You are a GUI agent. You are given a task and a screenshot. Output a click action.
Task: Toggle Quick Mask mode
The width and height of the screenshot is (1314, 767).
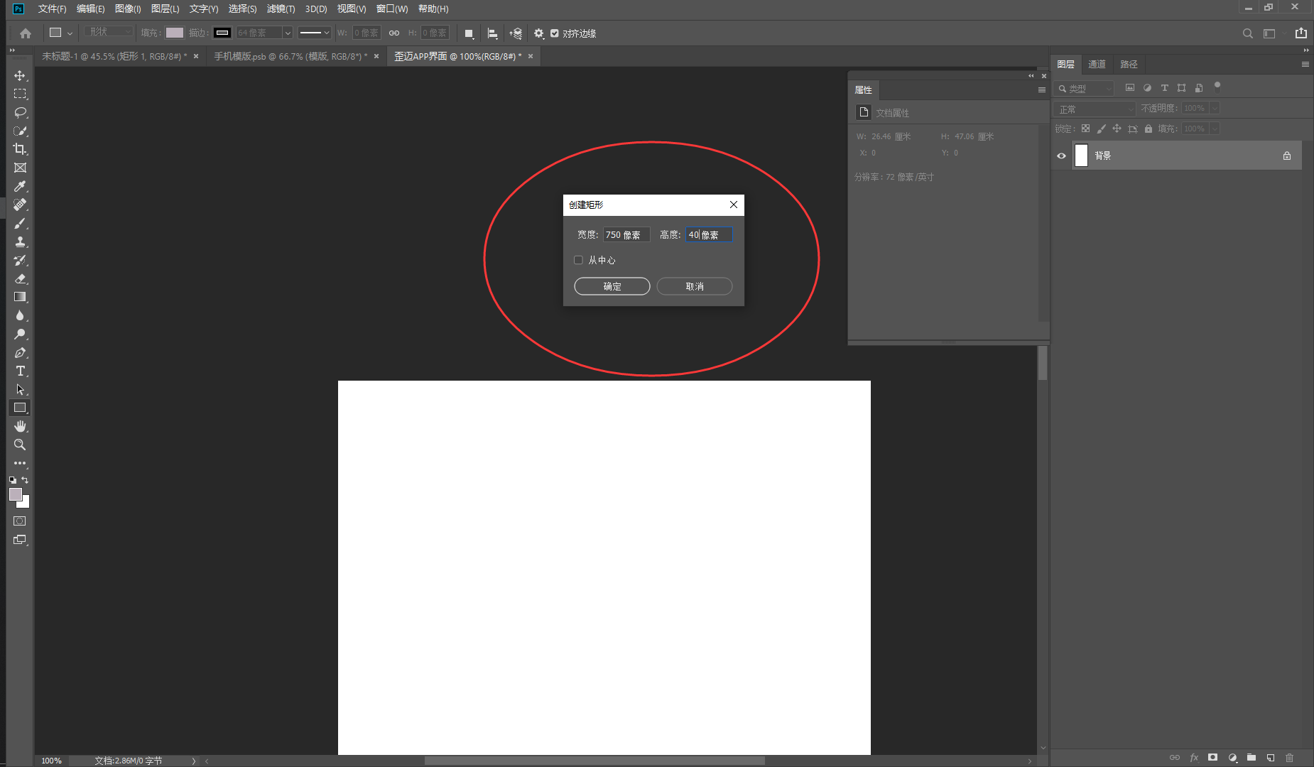click(x=20, y=521)
